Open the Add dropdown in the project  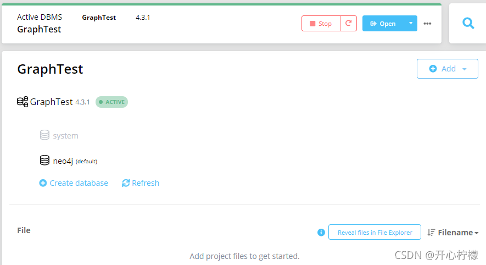[447, 69]
